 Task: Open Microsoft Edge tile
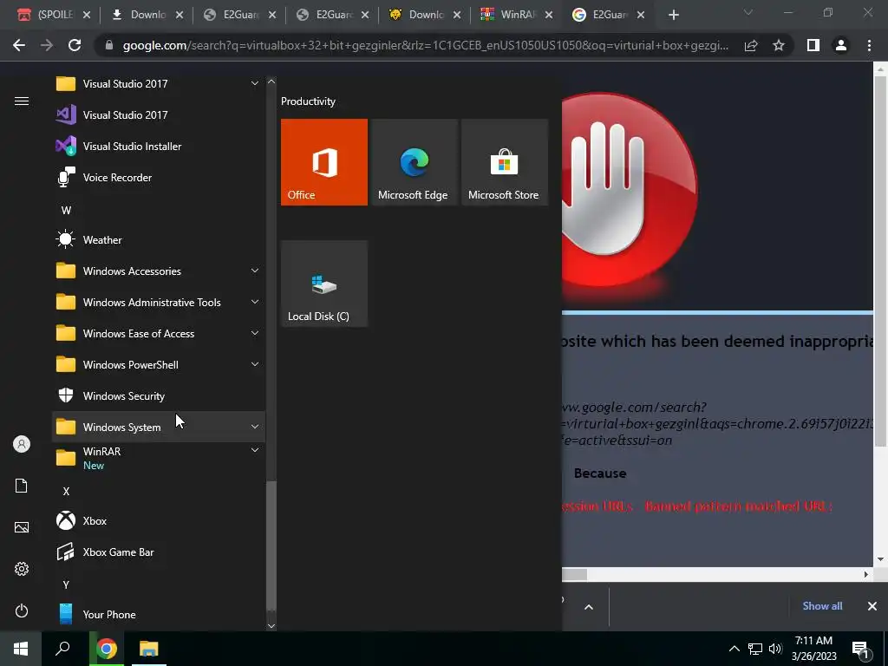coord(414,162)
